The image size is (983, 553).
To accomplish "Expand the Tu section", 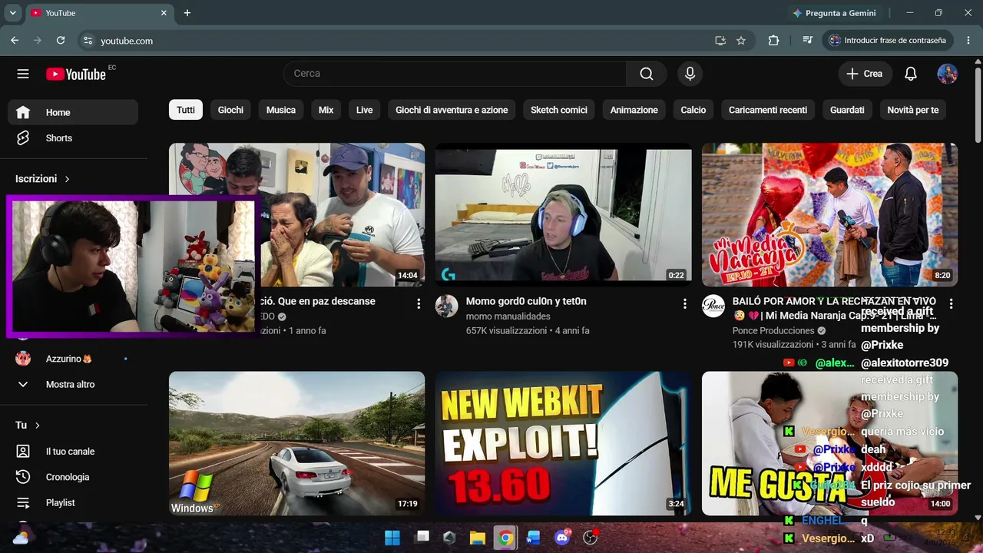I will [28, 425].
